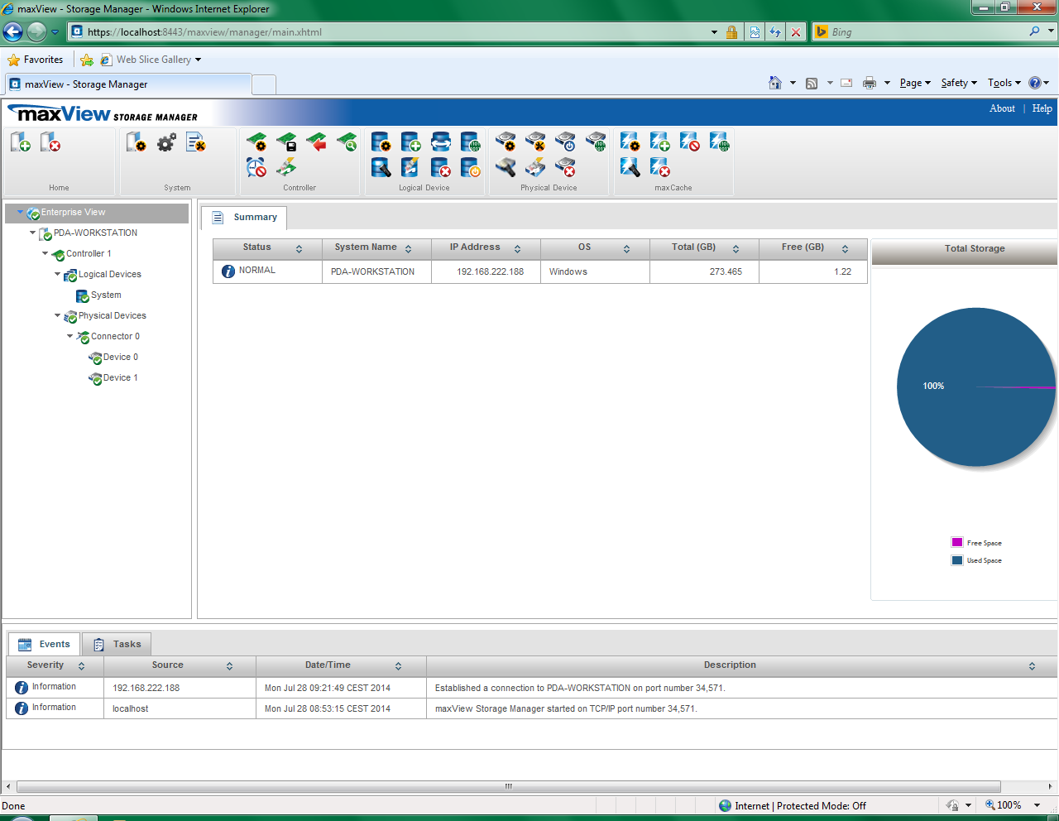Screen dimensions: 1059x821
Task: Click the Rescan controller magnifier icon
Action: [347, 142]
